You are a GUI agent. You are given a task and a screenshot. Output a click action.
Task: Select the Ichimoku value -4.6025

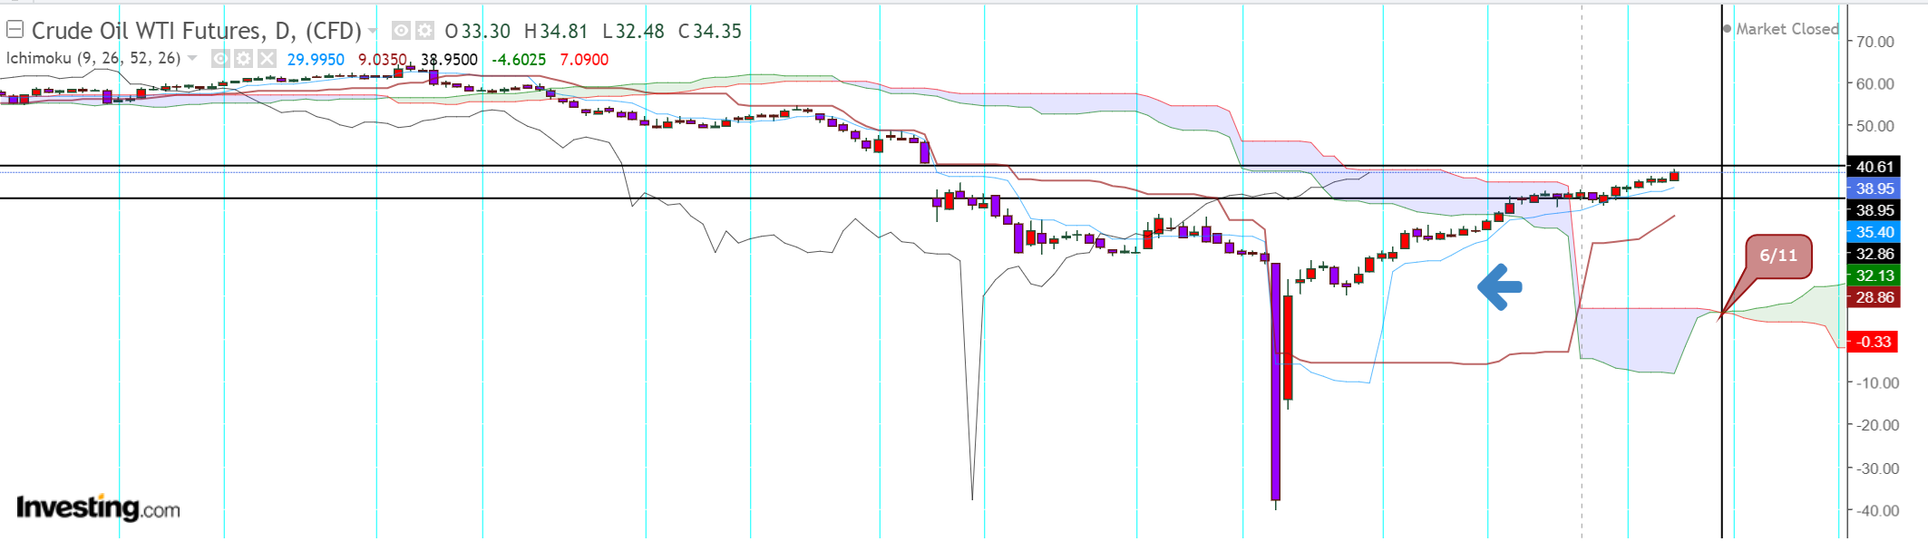519,60
